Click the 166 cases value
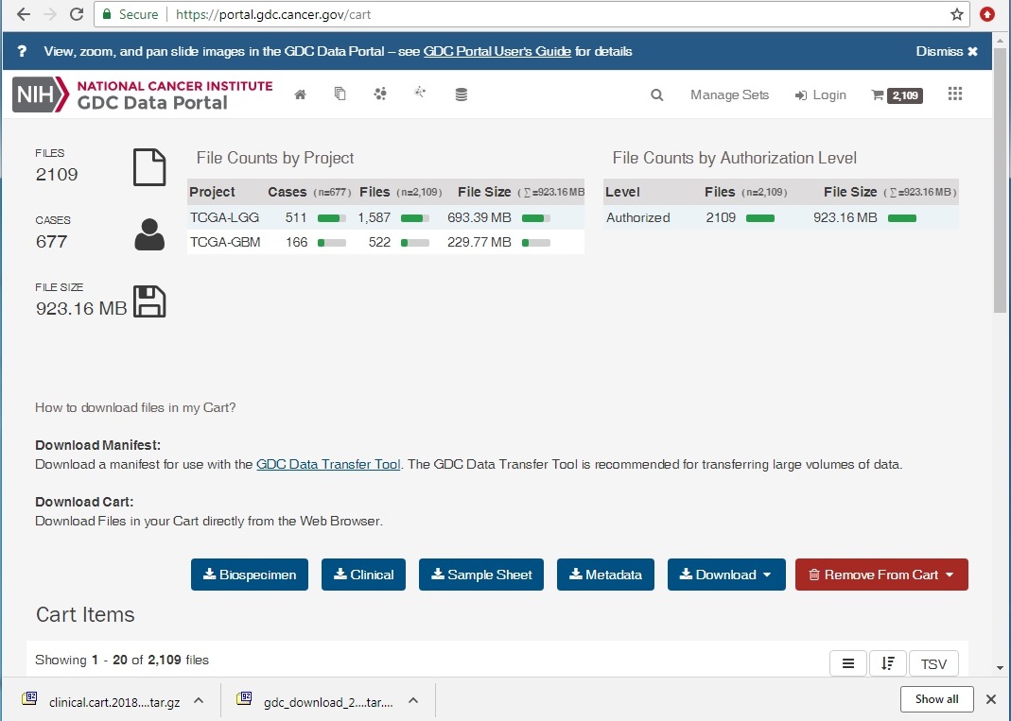Viewport: 1011px width, 721px height. [297, 242]
